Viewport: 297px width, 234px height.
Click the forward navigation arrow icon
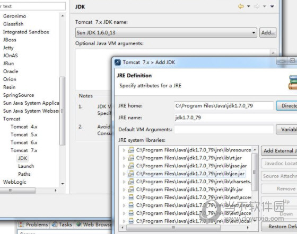coord(257,6)
